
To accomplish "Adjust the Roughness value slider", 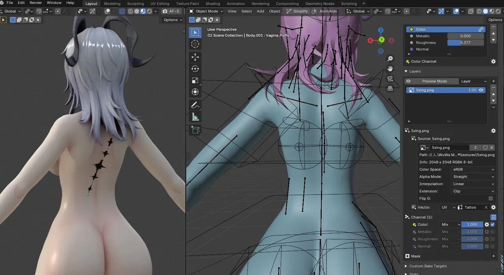I will (x=465, y=43).
